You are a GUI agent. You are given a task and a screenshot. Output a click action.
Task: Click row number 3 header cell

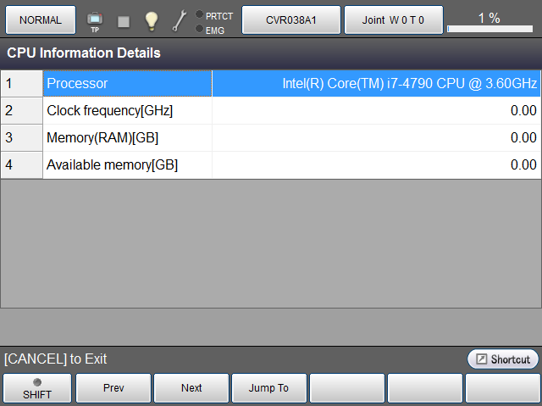click(21, 138)
